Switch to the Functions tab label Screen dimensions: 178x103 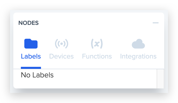(x=97, y=56)
